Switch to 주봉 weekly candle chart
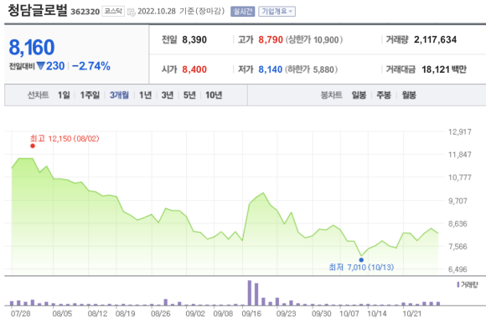 click(384, 95)
